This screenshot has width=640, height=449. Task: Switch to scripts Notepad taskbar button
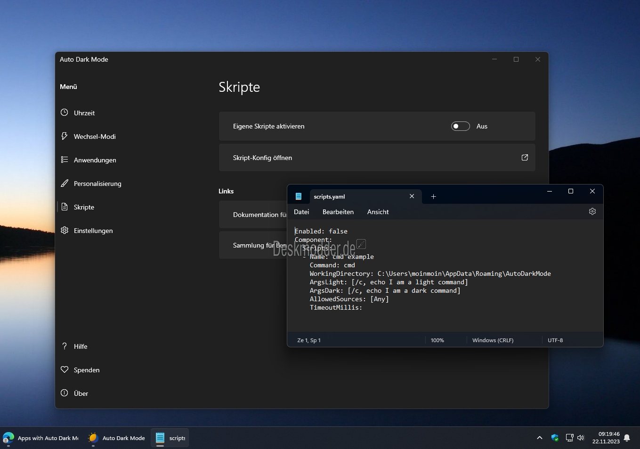coord(170,438)
